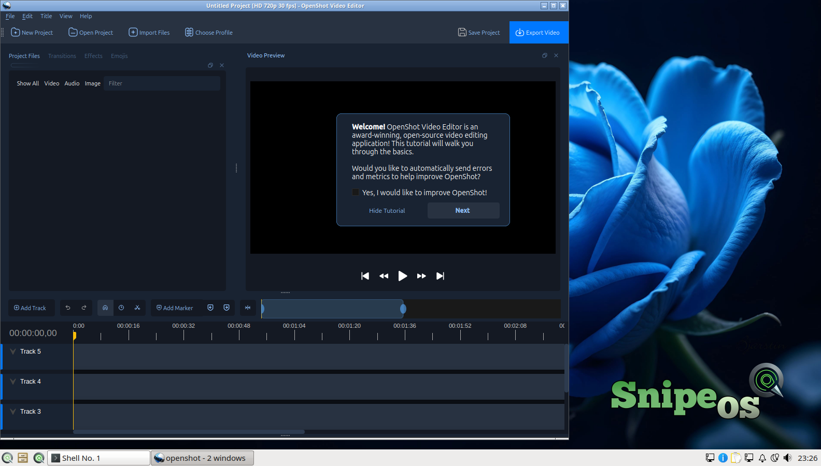Center the timeline on the playhead
This screenshot has height=466, width=821.
pos(248,308)
